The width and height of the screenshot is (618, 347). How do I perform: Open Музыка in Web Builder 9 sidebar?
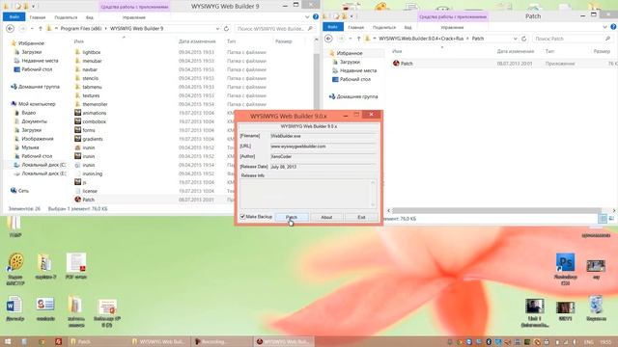30,147
